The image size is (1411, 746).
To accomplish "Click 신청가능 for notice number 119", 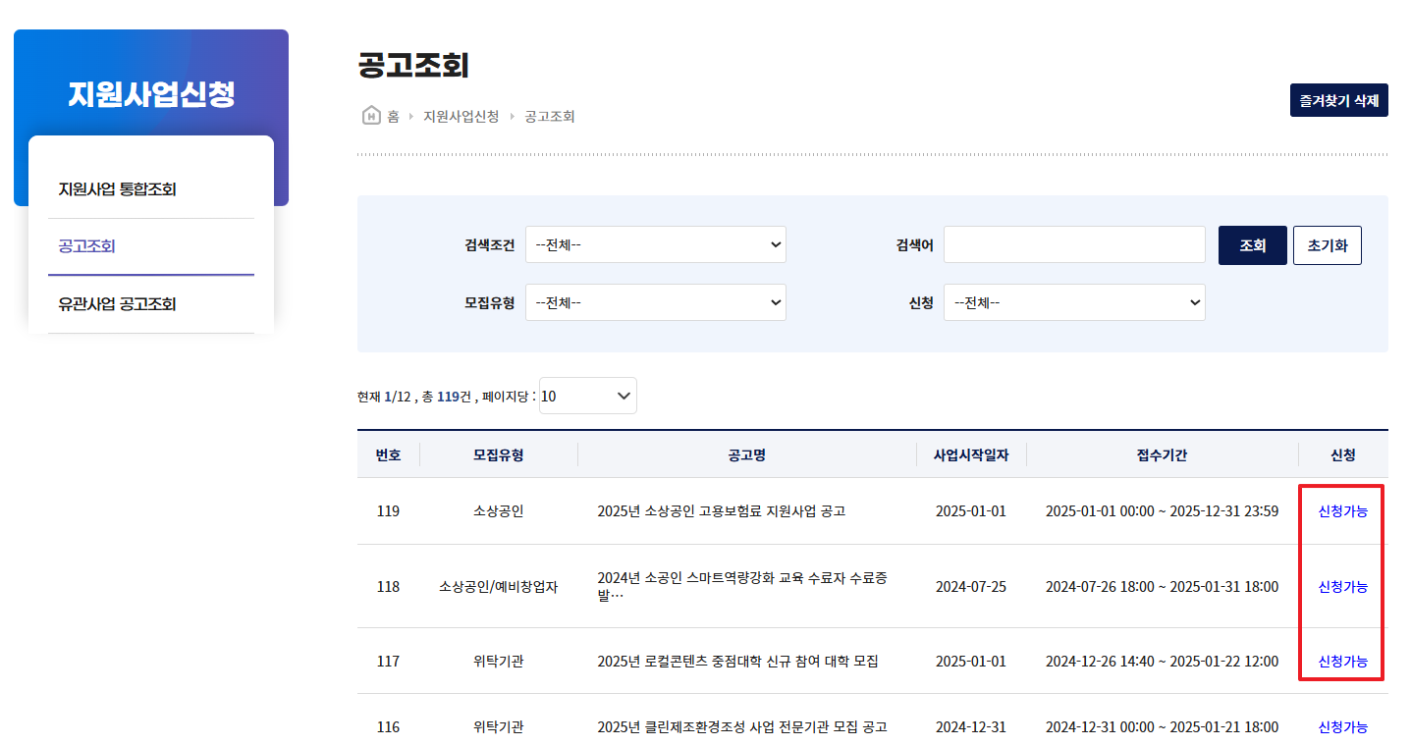I will [1341, 510].
